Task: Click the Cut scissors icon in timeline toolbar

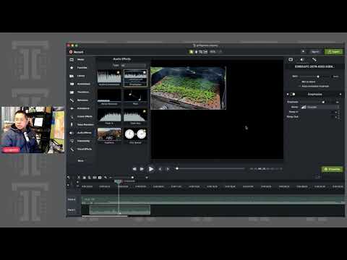Action: [x=79, y=178]
